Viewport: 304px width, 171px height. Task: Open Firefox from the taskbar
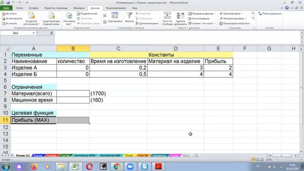pos(34,167)
